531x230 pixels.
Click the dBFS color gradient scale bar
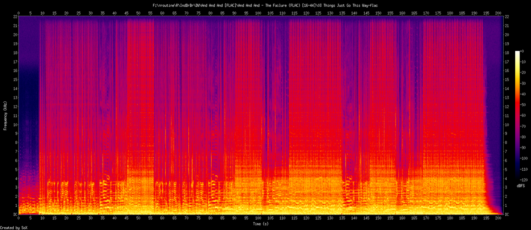pyautogui.click(x=517, y=116)
